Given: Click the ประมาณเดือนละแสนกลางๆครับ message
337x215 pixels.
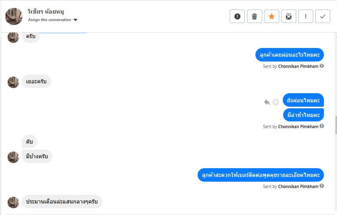Looking at the screenshot, I should pos(62,202).
